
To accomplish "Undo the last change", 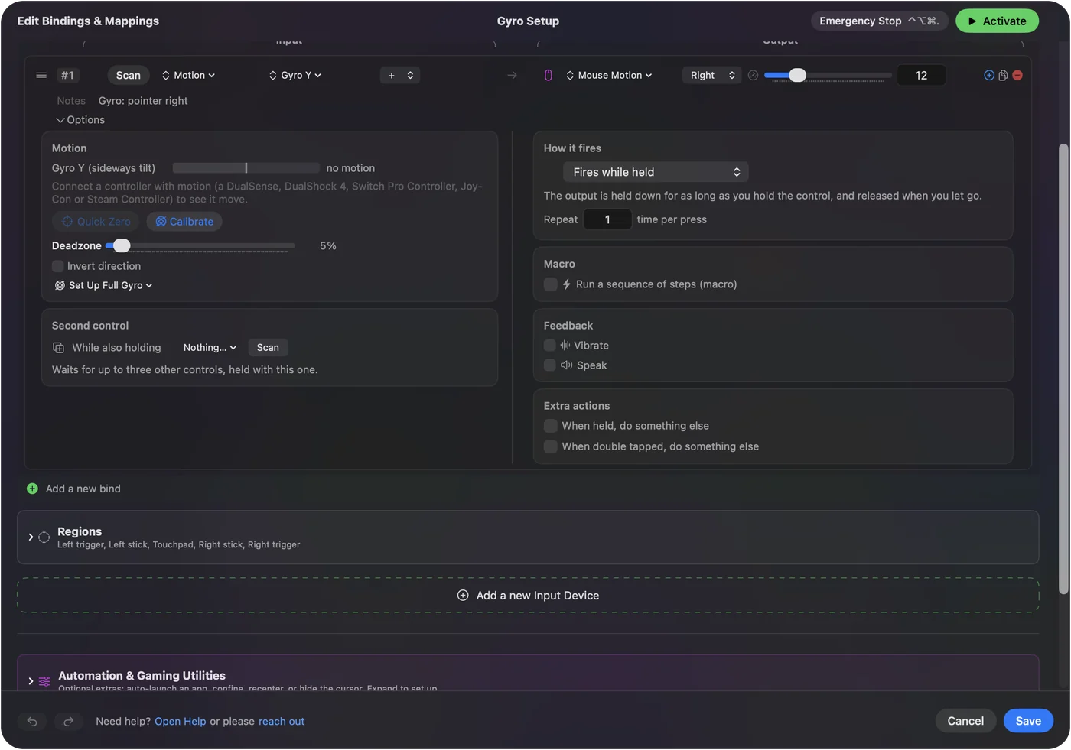I will 32,721.
